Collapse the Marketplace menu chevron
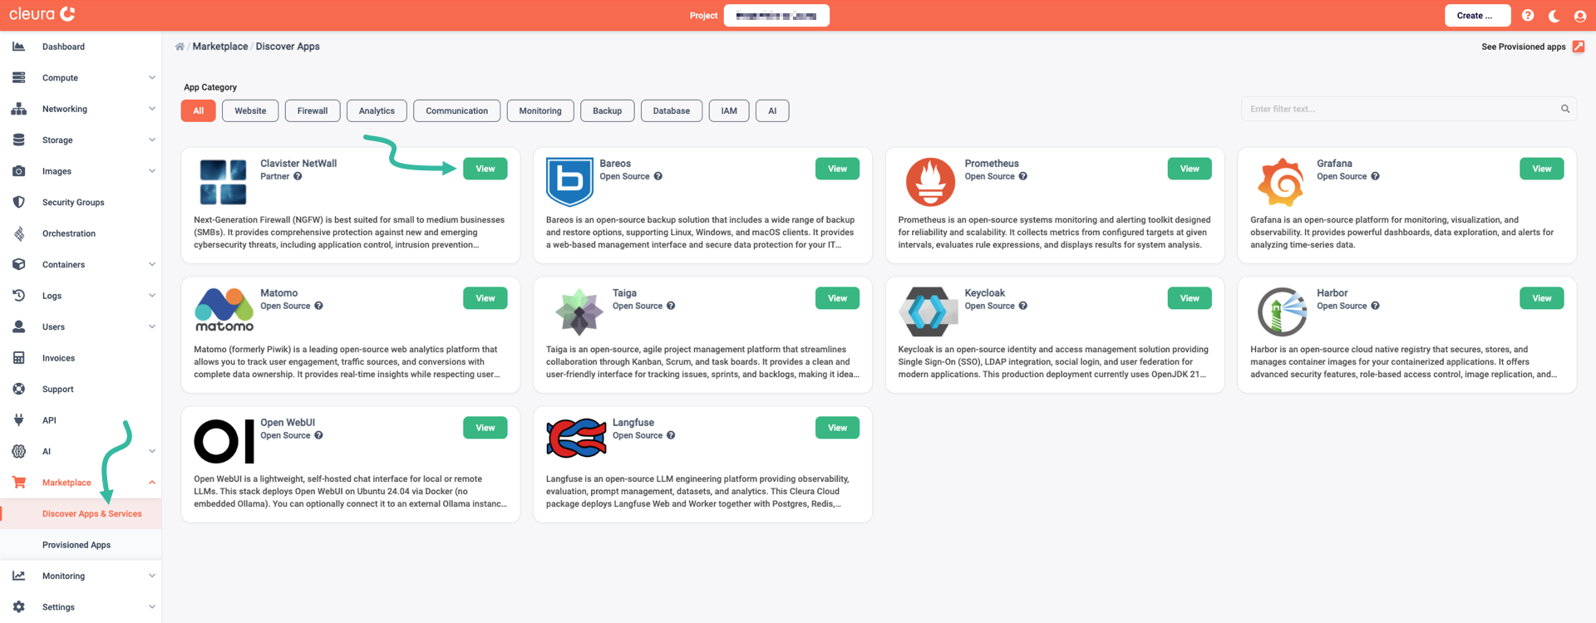The width and height of the screenshot is (1596, 623). 152,483
